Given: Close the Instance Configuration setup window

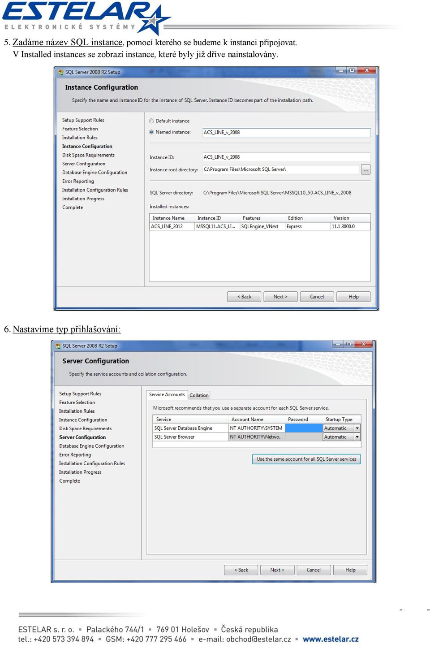Looking at the screenshot, I should click(x=367, y=70).
